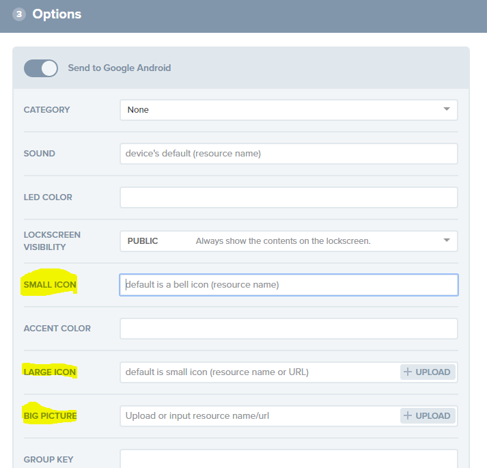Image resolution: width=487 pixels, height=468 pixels.
Task: Click the Big Picture url input field
Action: [x=260, y=416]
